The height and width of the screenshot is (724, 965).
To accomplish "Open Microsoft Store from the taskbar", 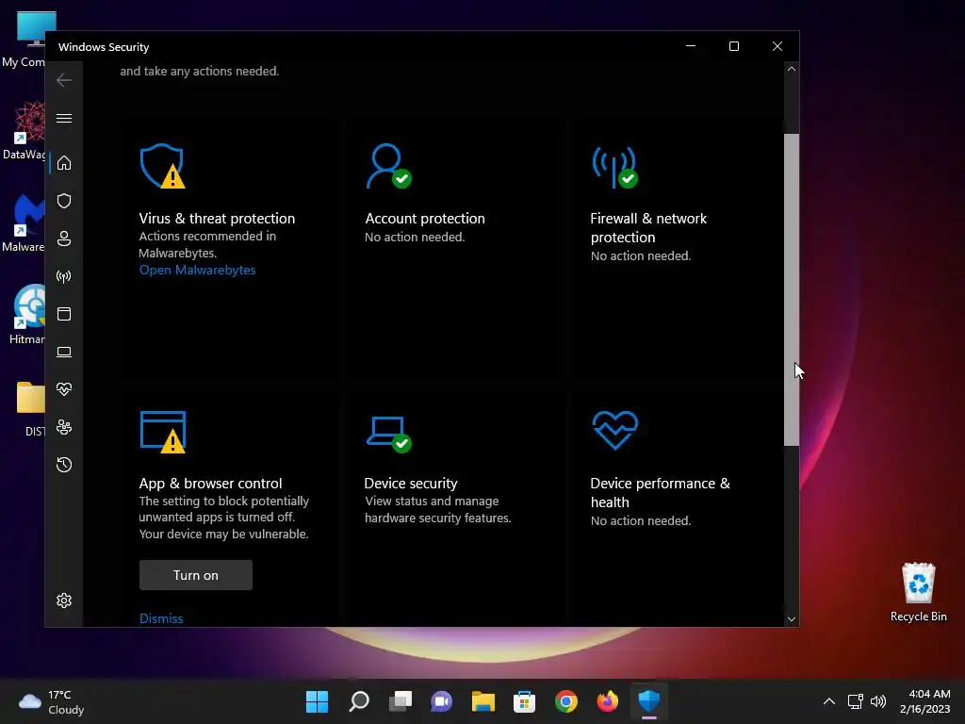I will [524, 701].
